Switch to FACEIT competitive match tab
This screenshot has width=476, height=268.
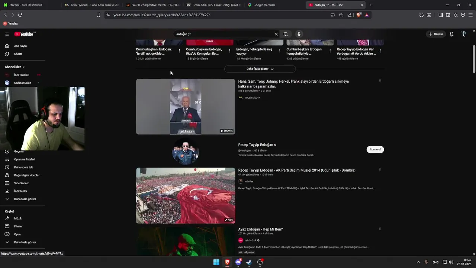[x=152, y=5]
